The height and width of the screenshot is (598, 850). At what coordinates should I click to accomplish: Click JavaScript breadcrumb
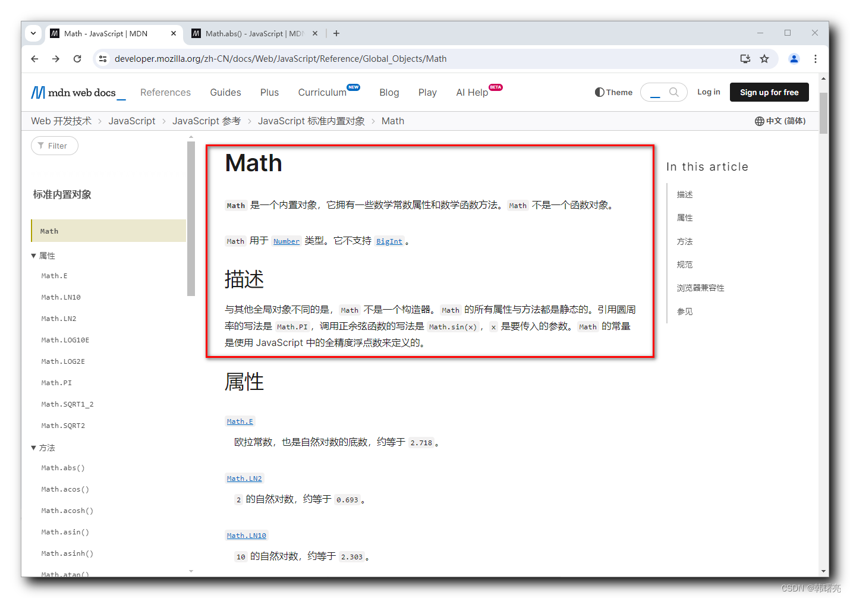pos(131,121)
